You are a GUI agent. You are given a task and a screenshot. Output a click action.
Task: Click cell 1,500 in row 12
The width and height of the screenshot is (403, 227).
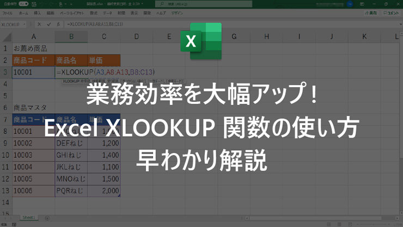(104, 179)
